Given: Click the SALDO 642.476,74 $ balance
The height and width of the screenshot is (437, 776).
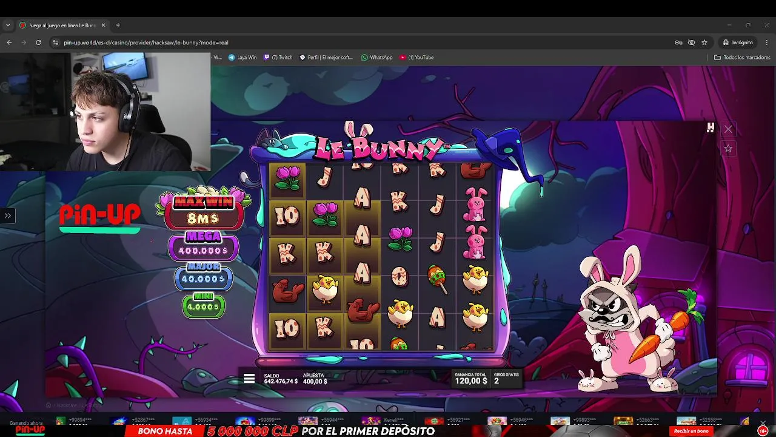Looking at the screenshot, I should [281, 379].
